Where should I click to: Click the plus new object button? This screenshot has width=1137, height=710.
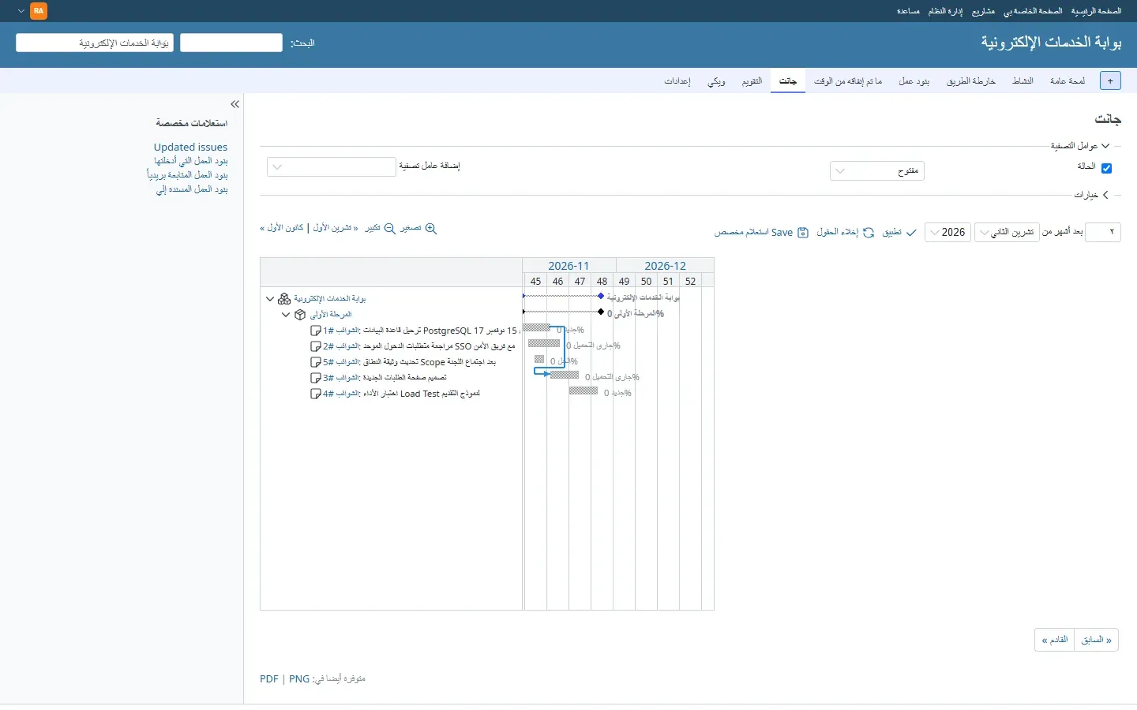1110,81
